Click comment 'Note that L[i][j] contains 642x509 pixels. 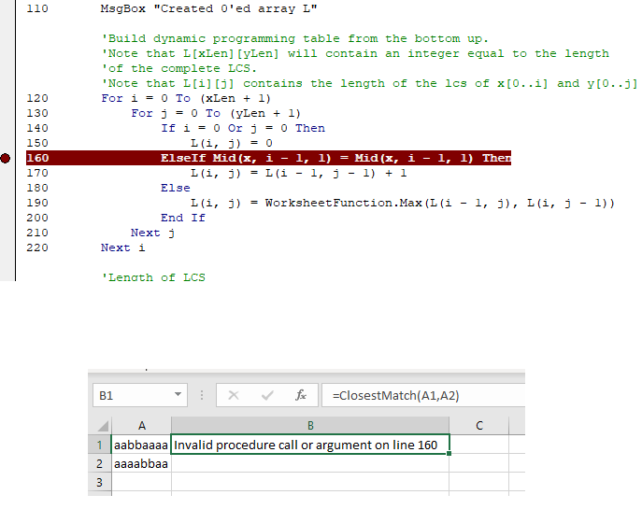(369, 83)
